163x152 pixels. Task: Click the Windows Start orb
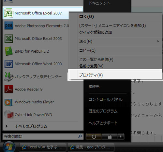[x=9, y=147]
